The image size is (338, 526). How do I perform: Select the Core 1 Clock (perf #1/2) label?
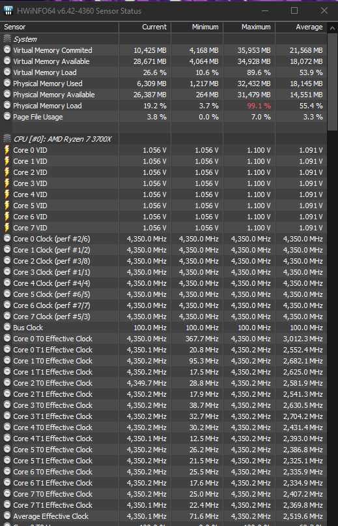click(51, 250)
